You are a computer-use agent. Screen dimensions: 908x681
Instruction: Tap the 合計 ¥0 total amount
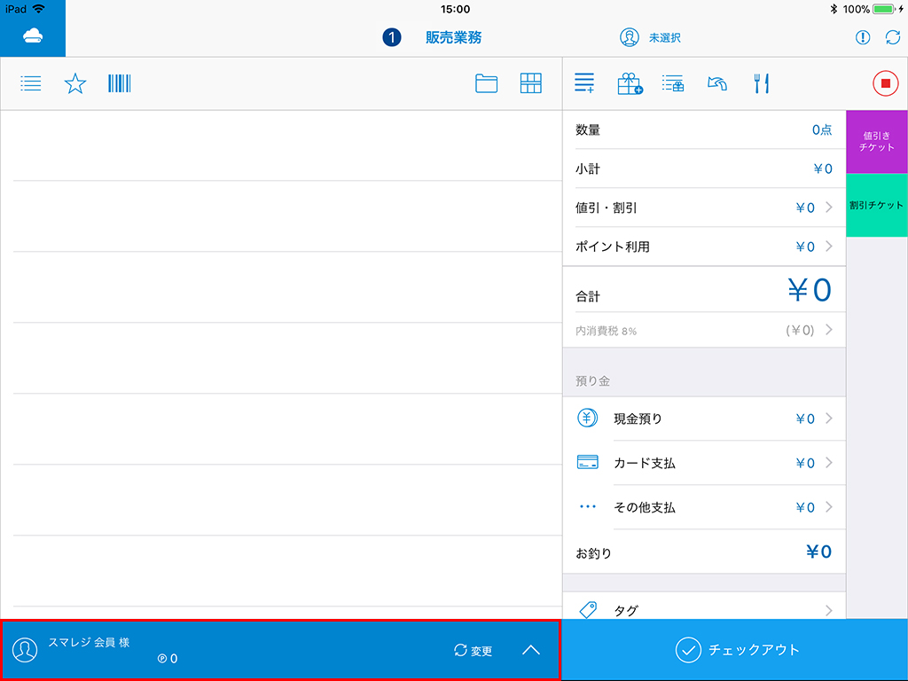(810, 290)
